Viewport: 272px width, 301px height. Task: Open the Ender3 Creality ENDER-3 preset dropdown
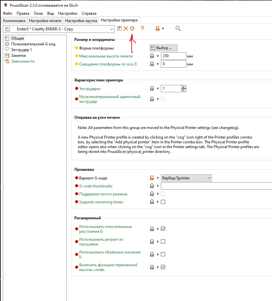point(59,29)
